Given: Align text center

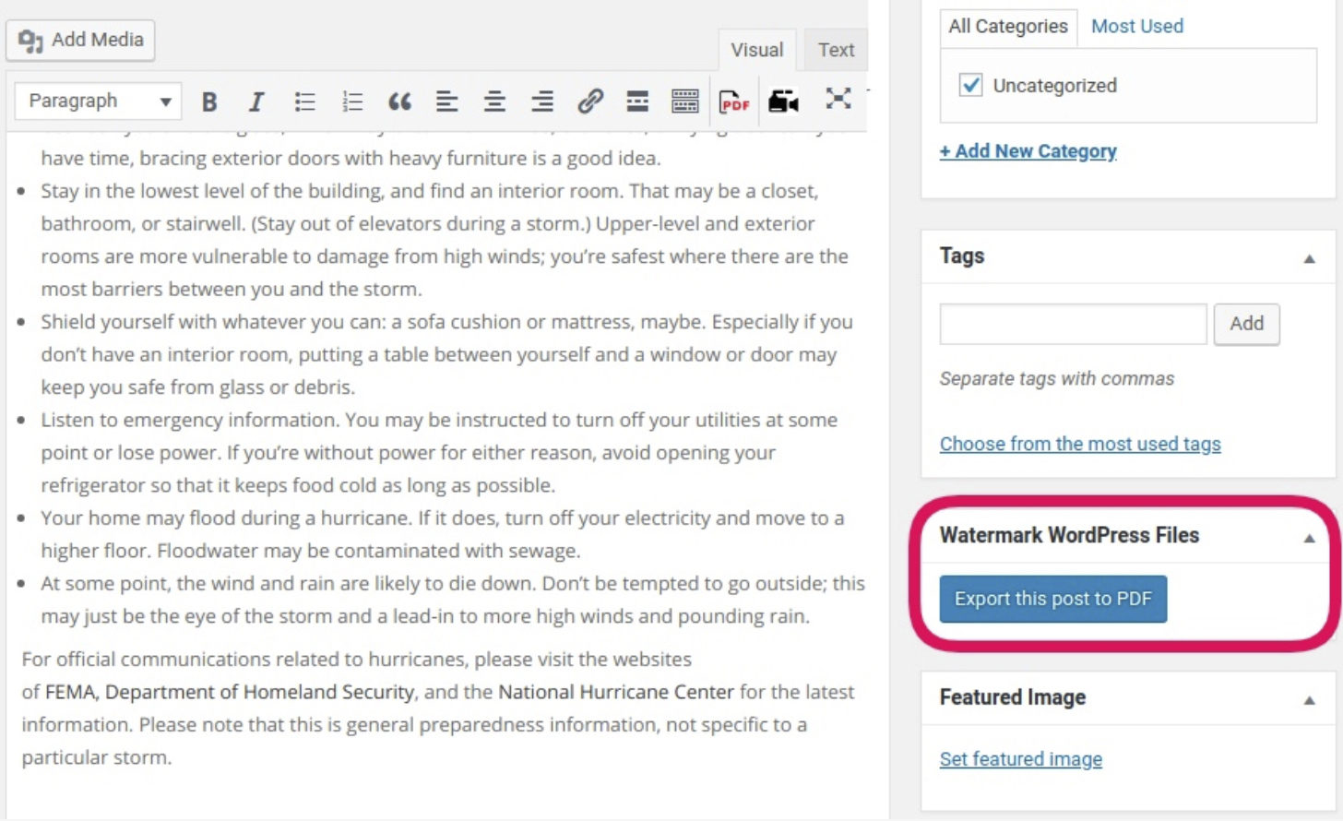Looking at the screenshot, I should point(494,101).
